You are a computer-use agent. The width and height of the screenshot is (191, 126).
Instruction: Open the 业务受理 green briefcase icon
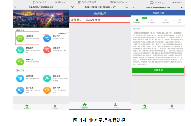[x=20, y=38]
